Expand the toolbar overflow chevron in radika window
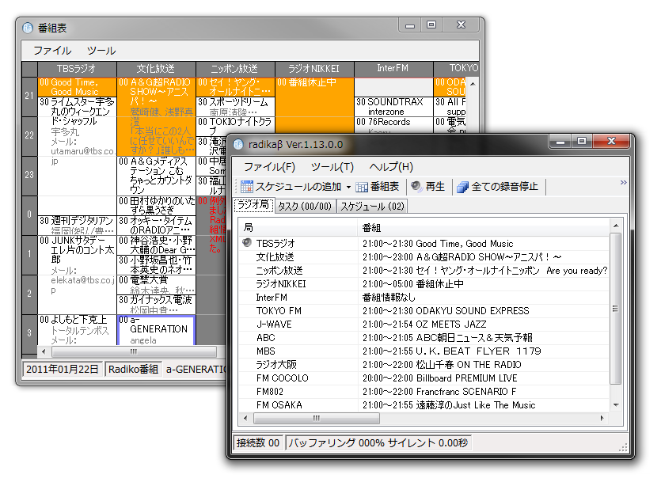This screenshot has height=482, width=661. 623,183
